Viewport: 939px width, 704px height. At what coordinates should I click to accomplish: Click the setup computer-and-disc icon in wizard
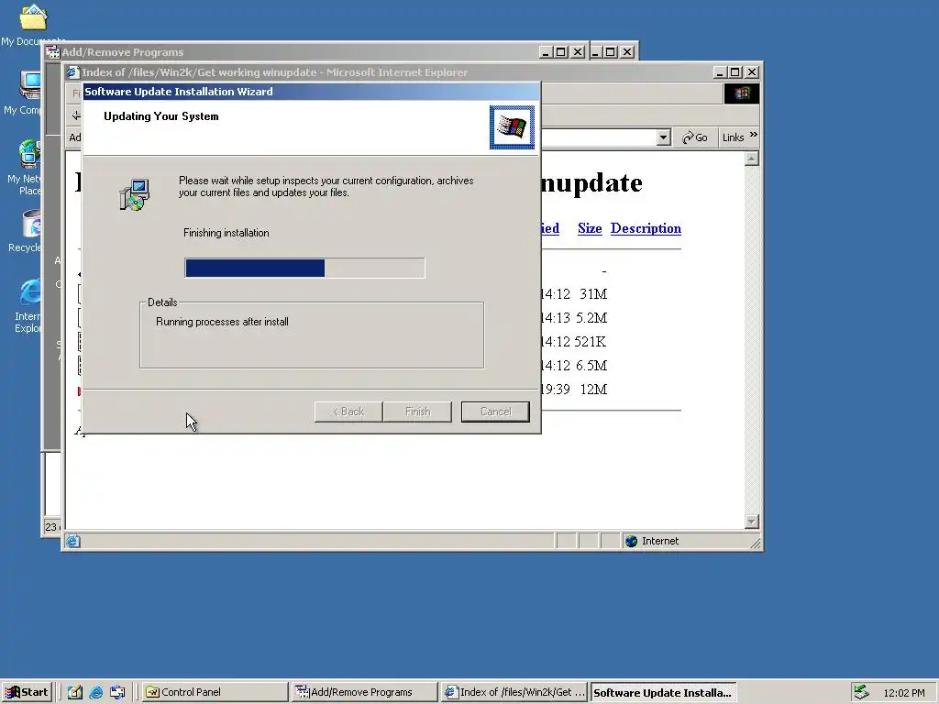tap(134, 194)
